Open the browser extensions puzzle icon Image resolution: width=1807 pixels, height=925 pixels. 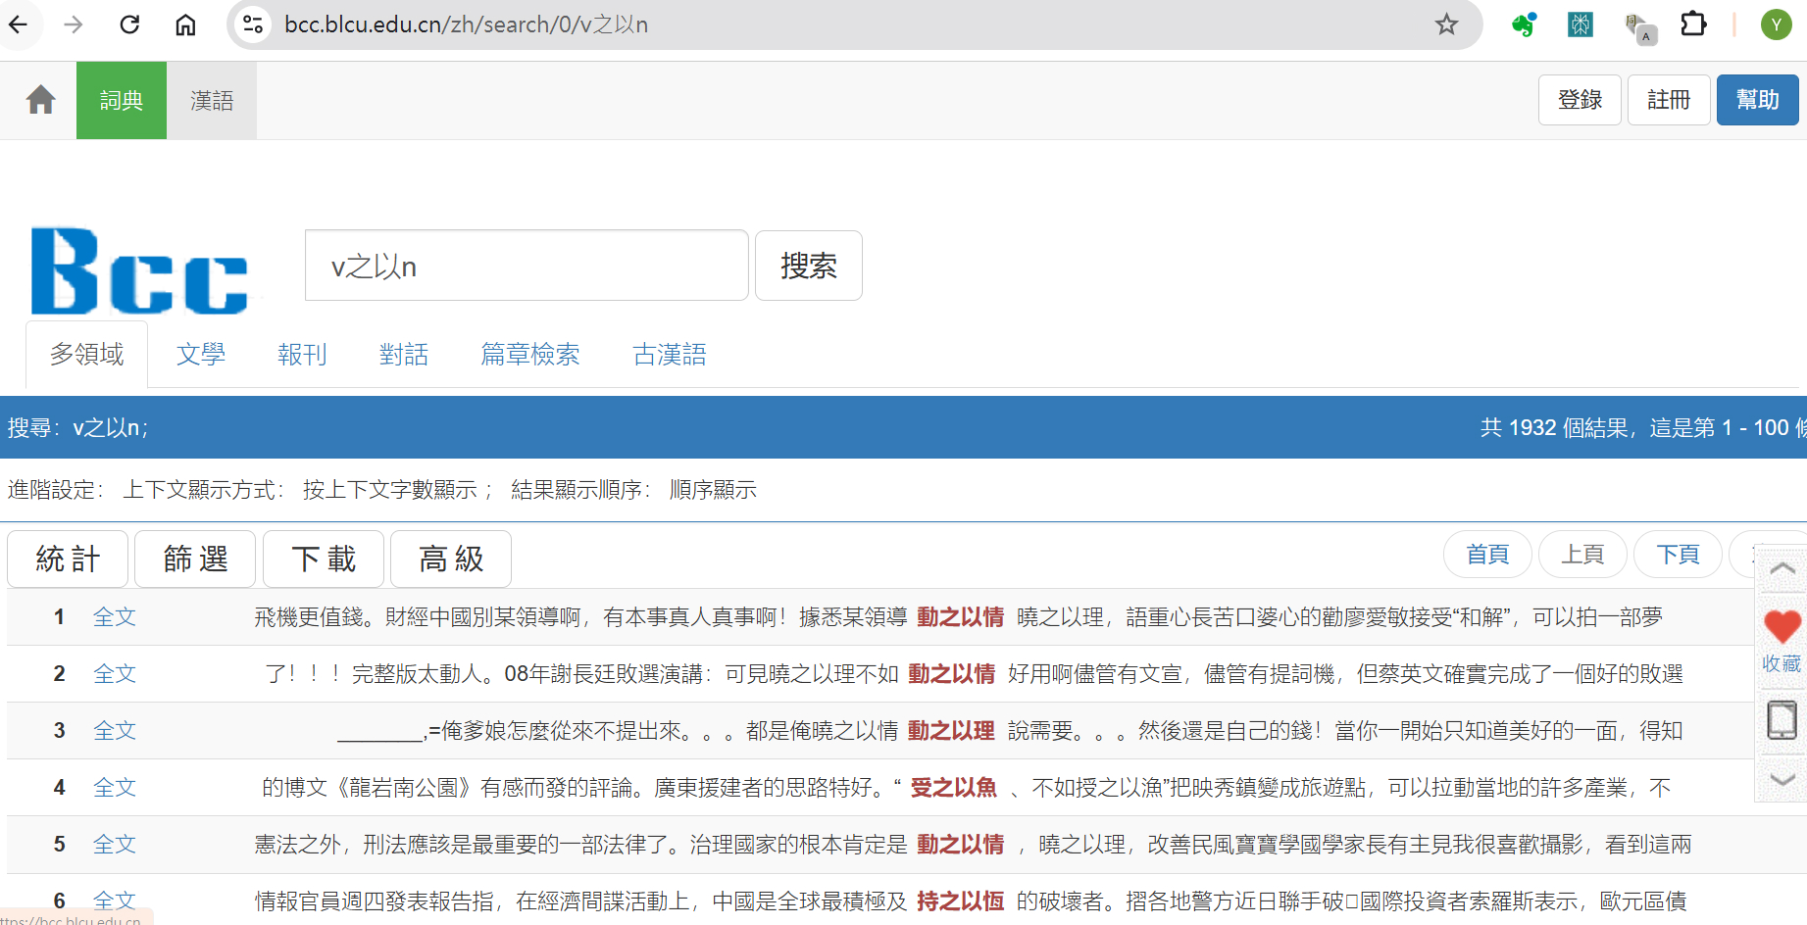1693,24
